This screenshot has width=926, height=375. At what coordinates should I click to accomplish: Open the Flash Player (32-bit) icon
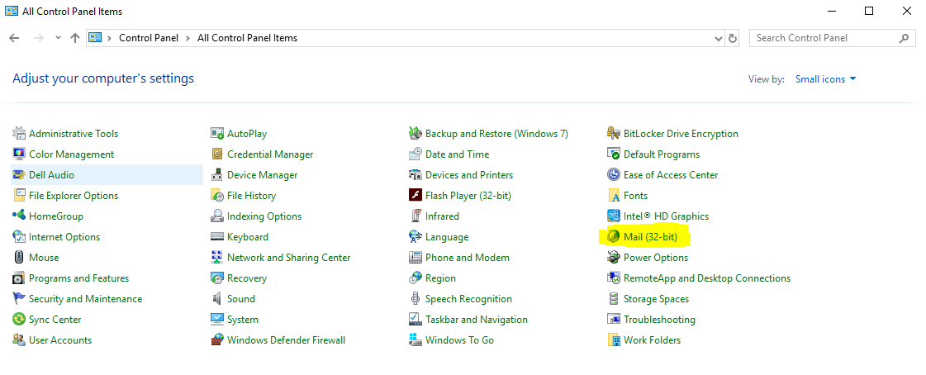pyautogui.click(x=416, y=196)
